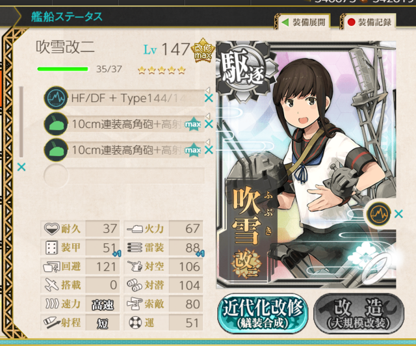Click the reinforcement expansion slot sonar icon
This screenshot has width=416, height=346.
click(x=378, y=213)
